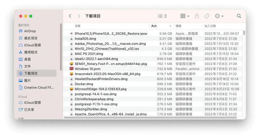Click the search magnifier icon
The image size is (260, 138).
tap(239, 16)
